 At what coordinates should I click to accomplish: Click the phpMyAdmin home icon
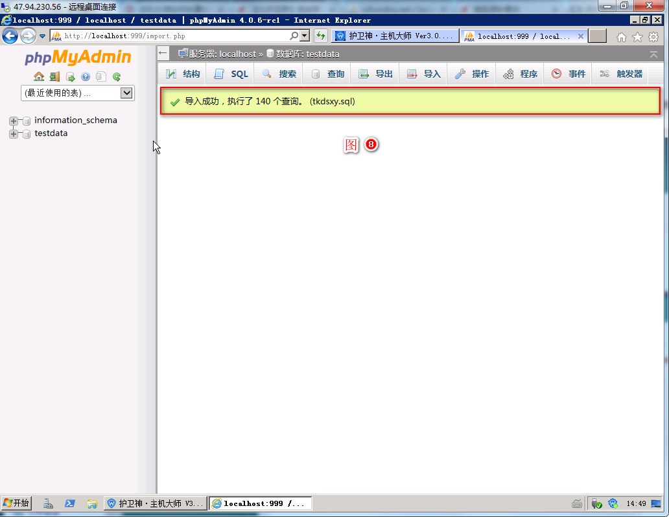(x=39, y=76)
